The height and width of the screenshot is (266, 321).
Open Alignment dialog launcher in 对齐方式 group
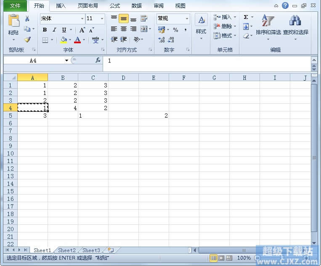150,50
